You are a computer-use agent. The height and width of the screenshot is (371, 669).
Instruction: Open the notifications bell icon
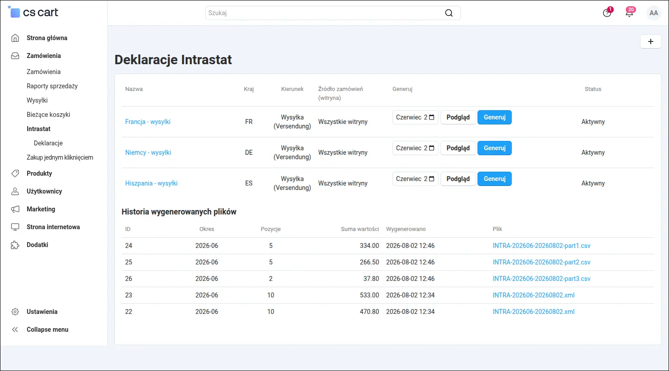[x=629, y=13]
